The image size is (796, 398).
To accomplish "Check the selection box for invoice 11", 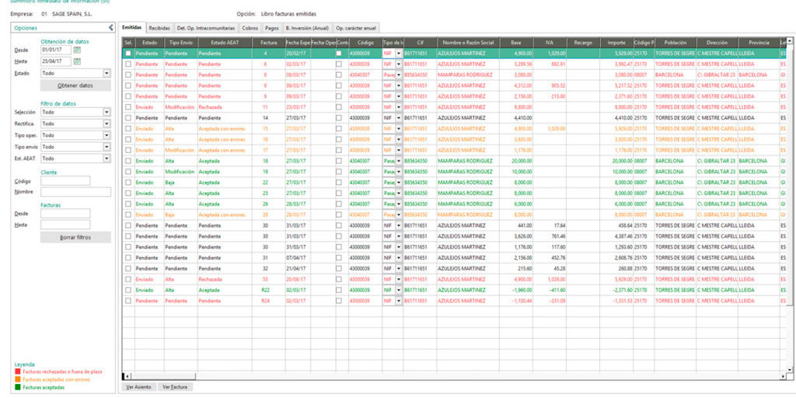I will (x=128, y=106).
